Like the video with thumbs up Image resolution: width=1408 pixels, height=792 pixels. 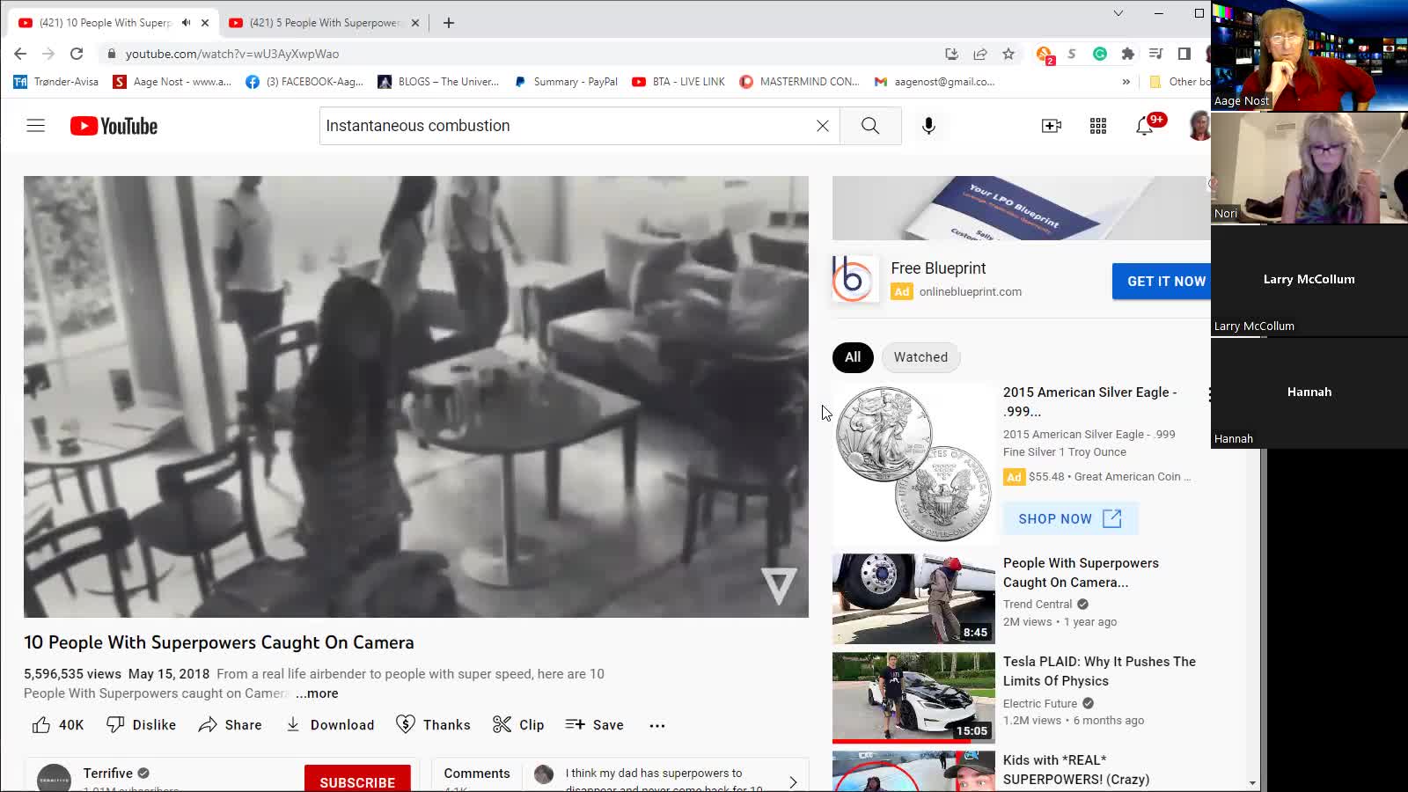[58, 724]
